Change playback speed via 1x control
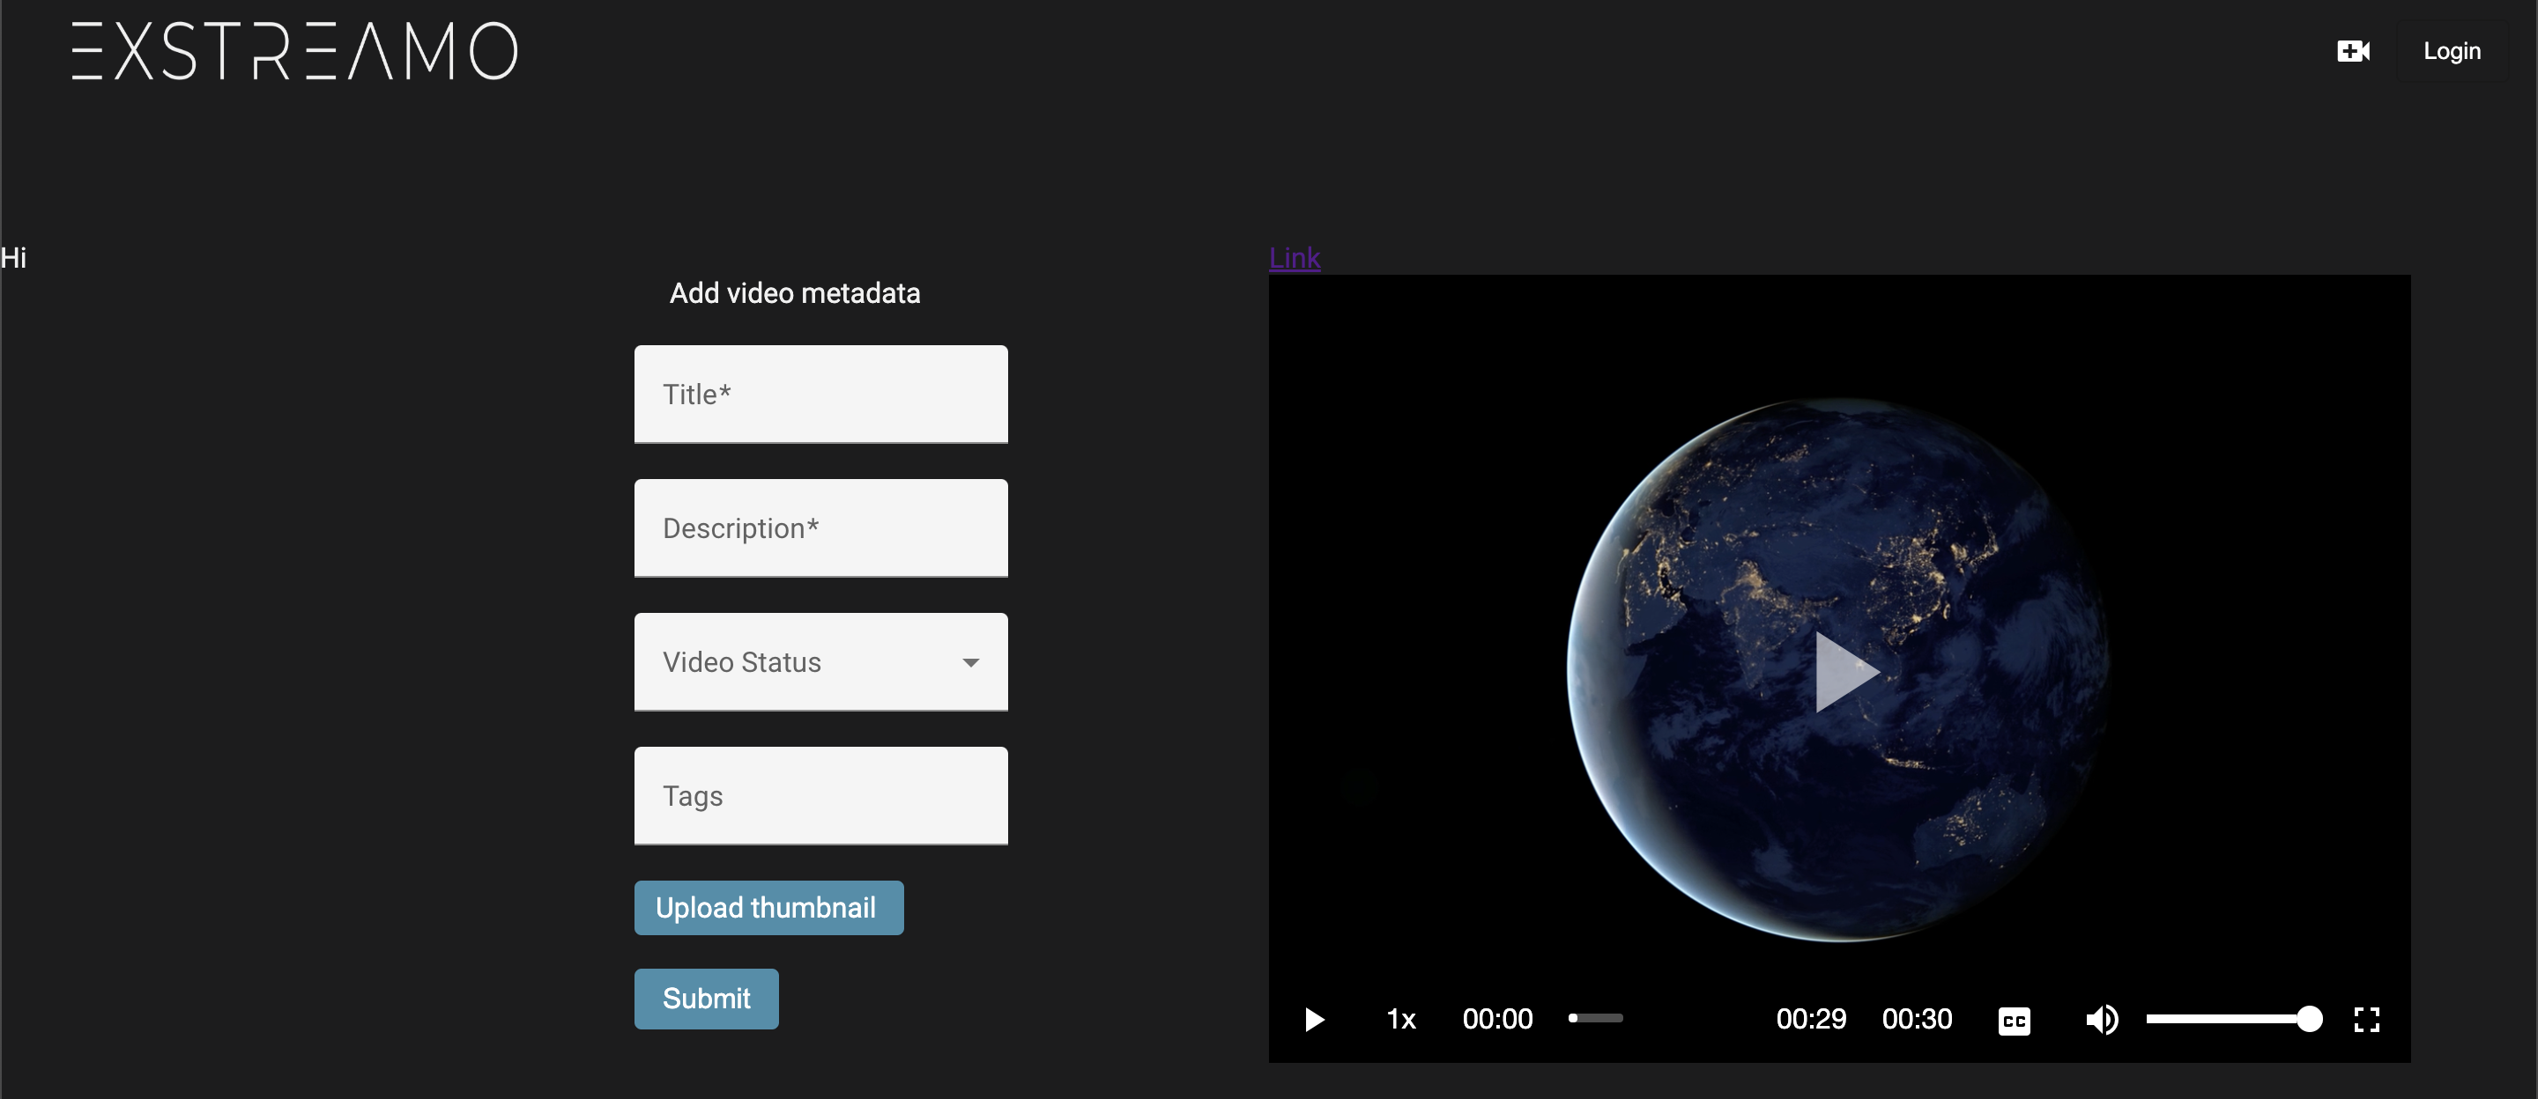This screenshot has width=2538, height=1099. (1401, 1019)
